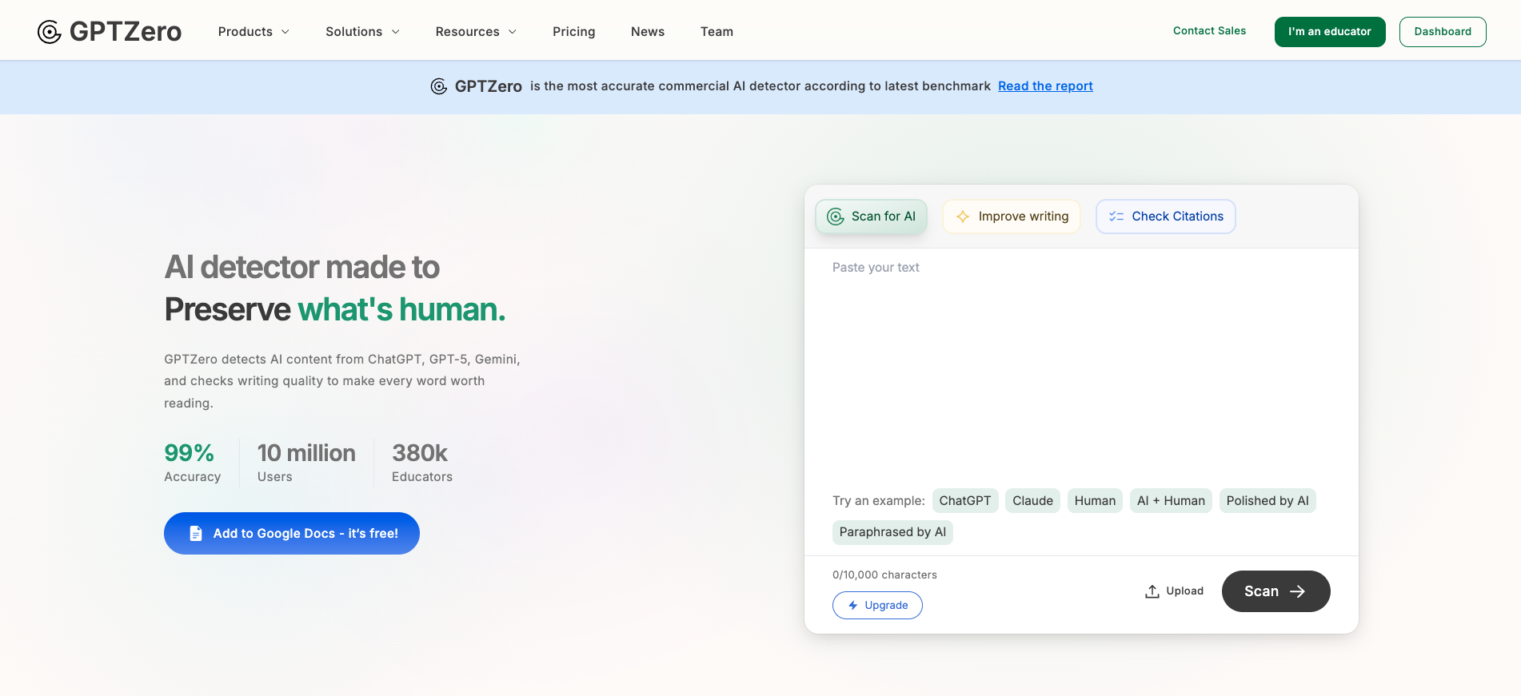Viewport: 1521px width, 696px height.
Task: Open the Resources dropdown
Action: (476, 32)
